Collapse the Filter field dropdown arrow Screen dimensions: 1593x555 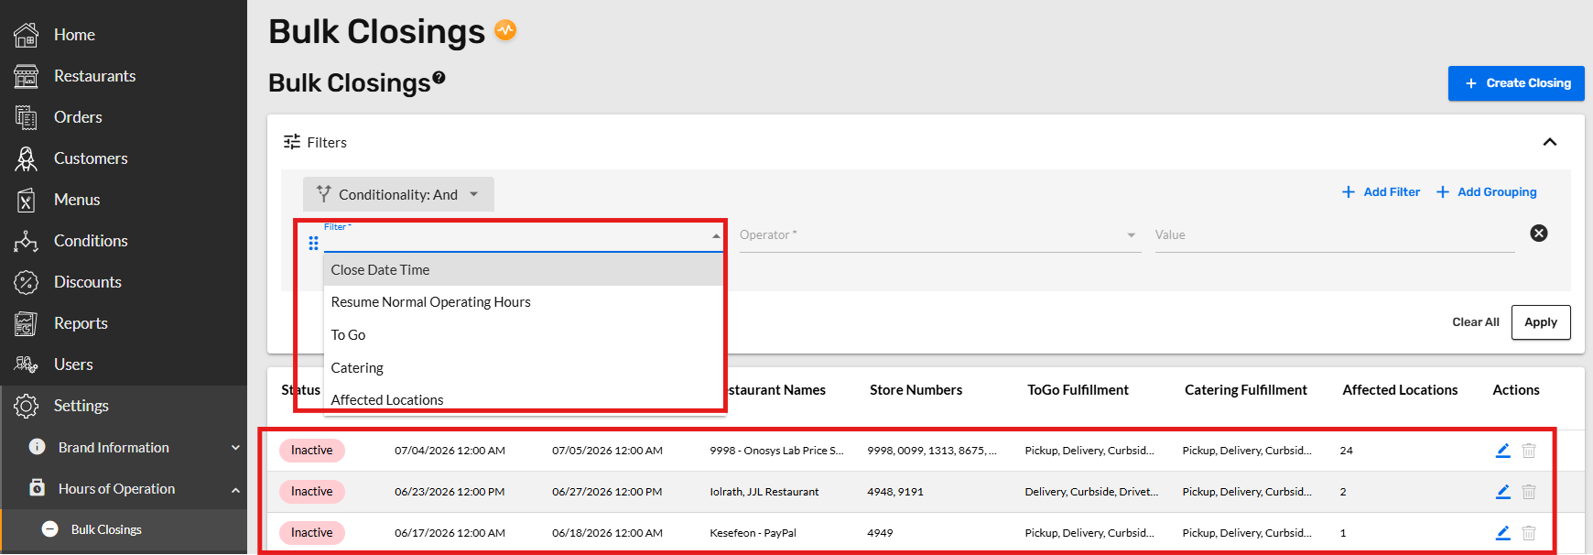716,236
